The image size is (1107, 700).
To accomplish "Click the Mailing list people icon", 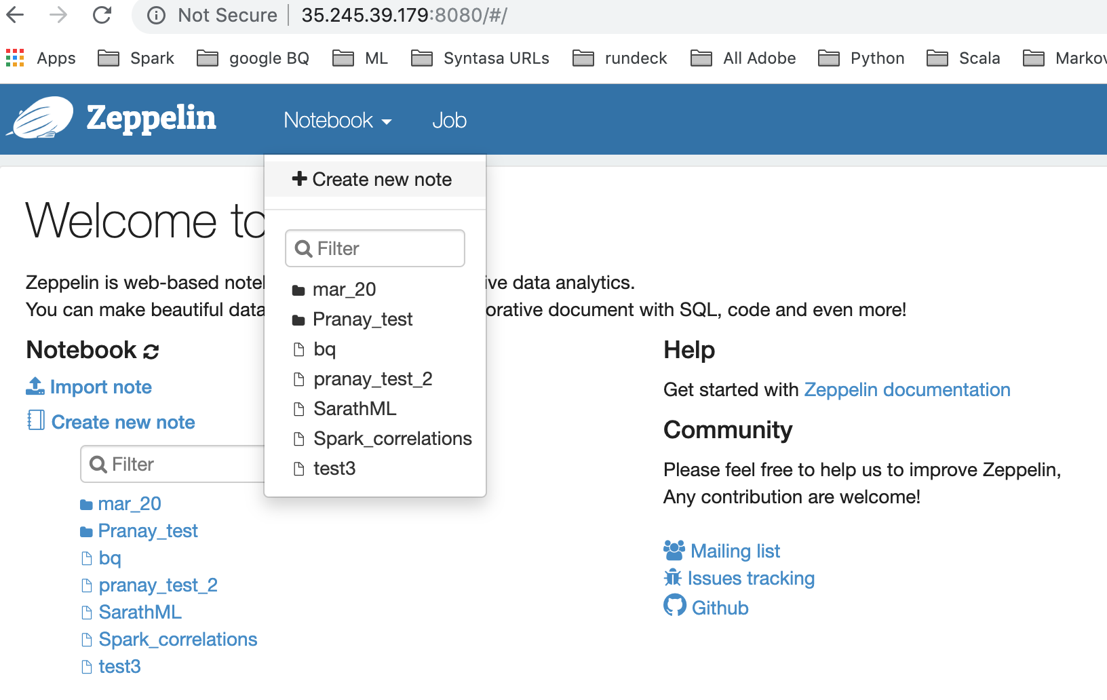I will point(674,550).
